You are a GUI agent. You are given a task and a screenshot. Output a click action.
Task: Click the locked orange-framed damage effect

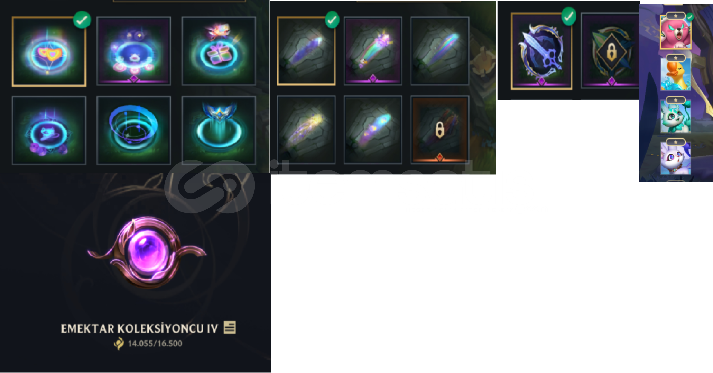click(440, 130)
